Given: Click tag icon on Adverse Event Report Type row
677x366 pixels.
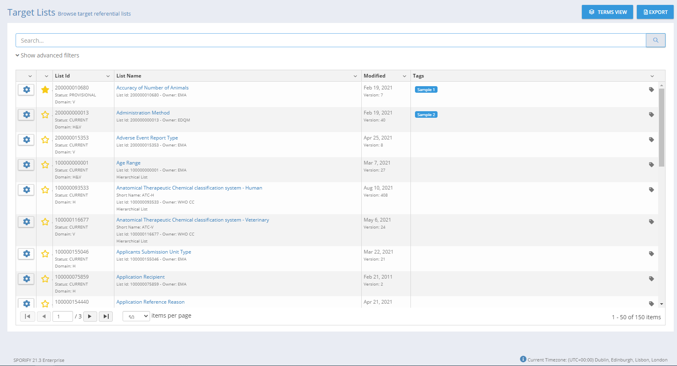Looking at the screenshot, I should 651,140.
